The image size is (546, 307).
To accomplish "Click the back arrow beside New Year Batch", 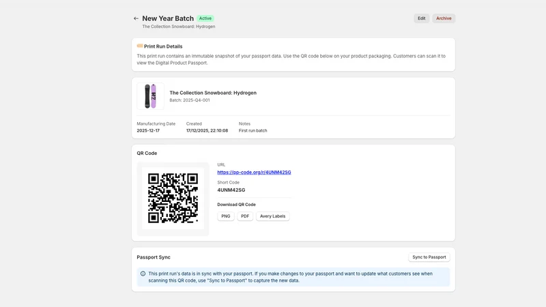I will (136, 18).
